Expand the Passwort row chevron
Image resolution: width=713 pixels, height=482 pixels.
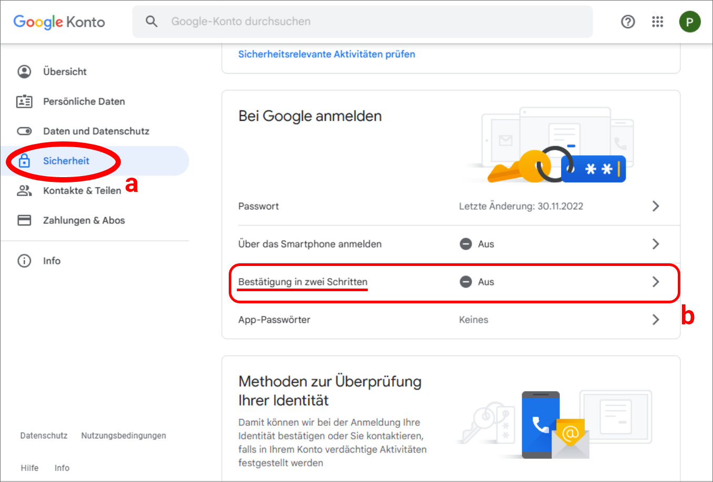pos(656,206)
